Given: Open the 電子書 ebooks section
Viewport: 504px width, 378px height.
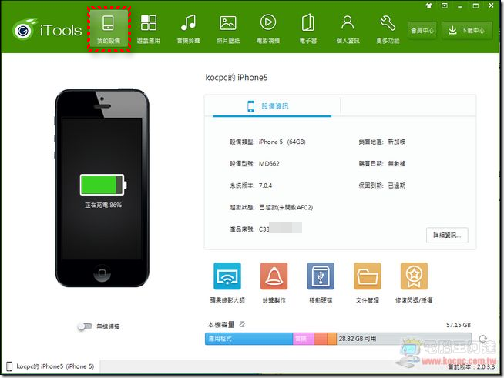Looking at the screenshot, I should 308,29.
